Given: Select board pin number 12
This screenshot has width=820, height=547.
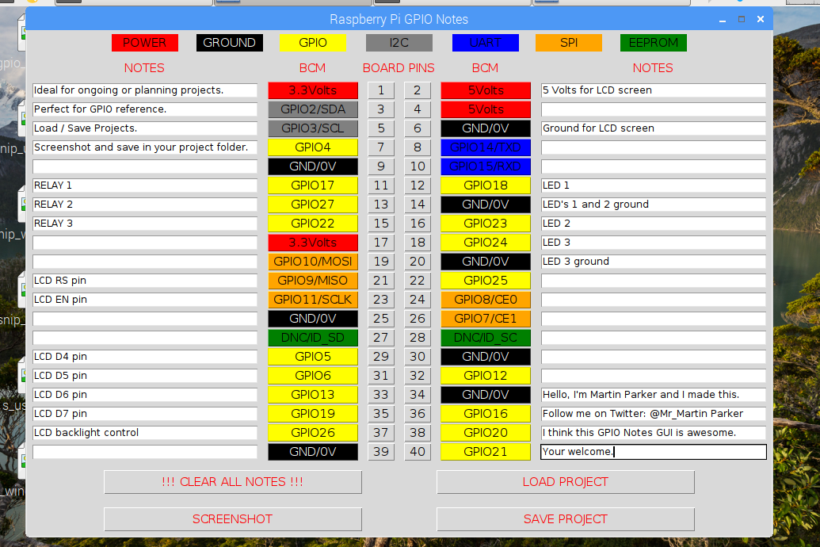Looking at the screenshot, I should click(418, 186).
